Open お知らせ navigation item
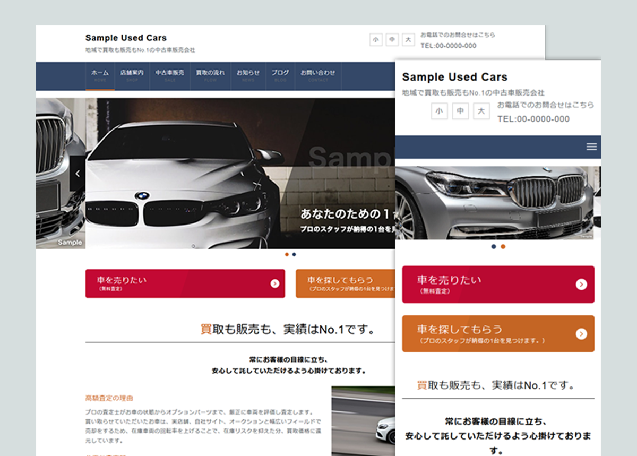This screenshot has width=637, height=456. (x=248, y=76)
